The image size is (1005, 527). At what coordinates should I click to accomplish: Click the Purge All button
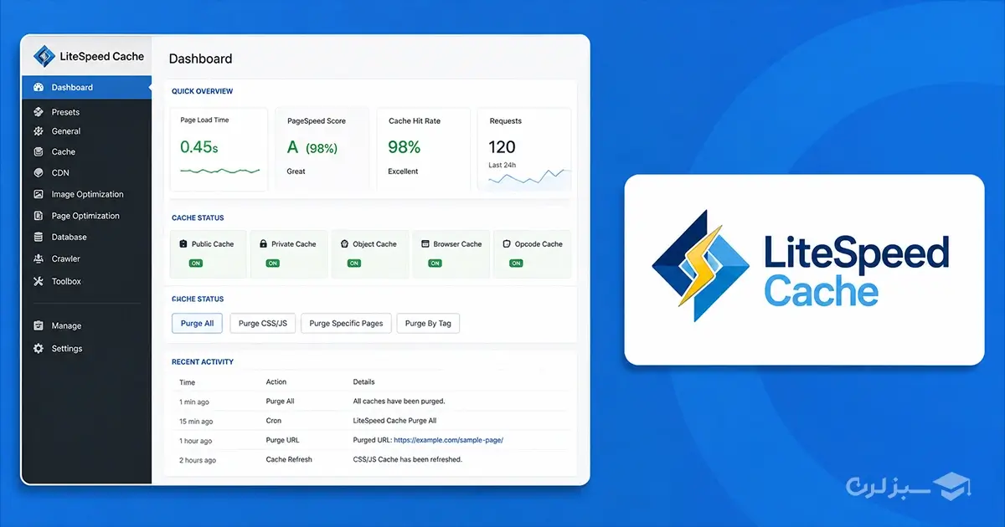198,324
